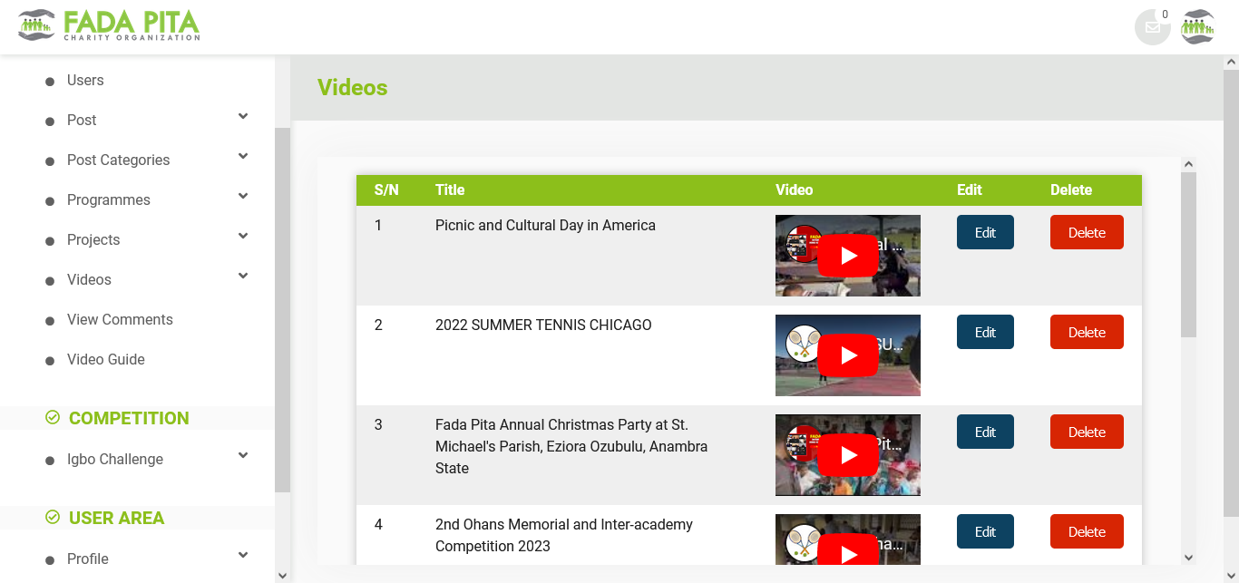Open the Video Guide sidebar link
The width and height of the screenshot is (1239, 583).
point(106,360)
